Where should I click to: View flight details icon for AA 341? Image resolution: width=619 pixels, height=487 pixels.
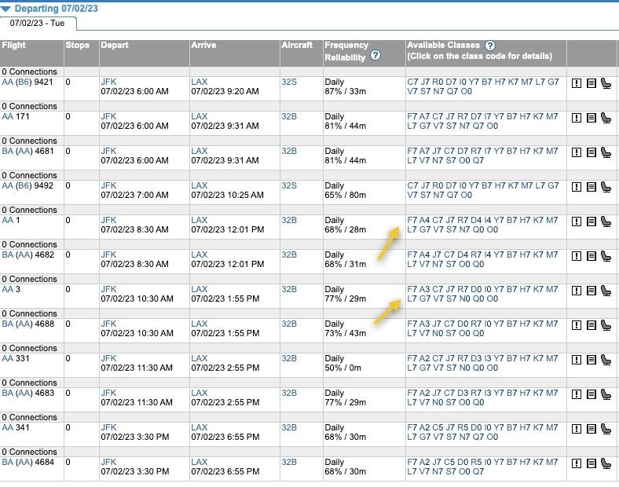(591, 429)
